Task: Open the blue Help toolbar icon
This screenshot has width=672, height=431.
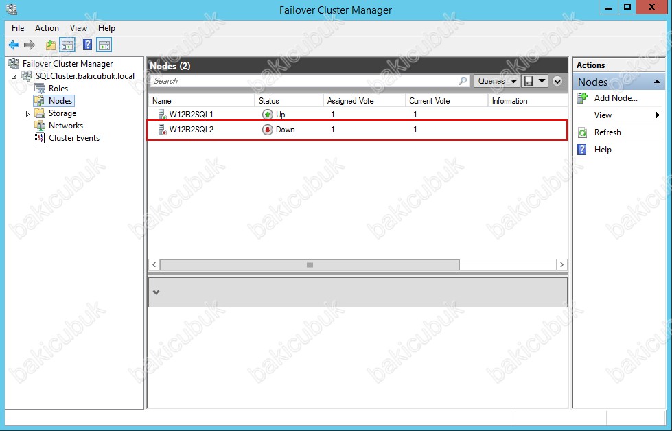Action: point(87,45)
